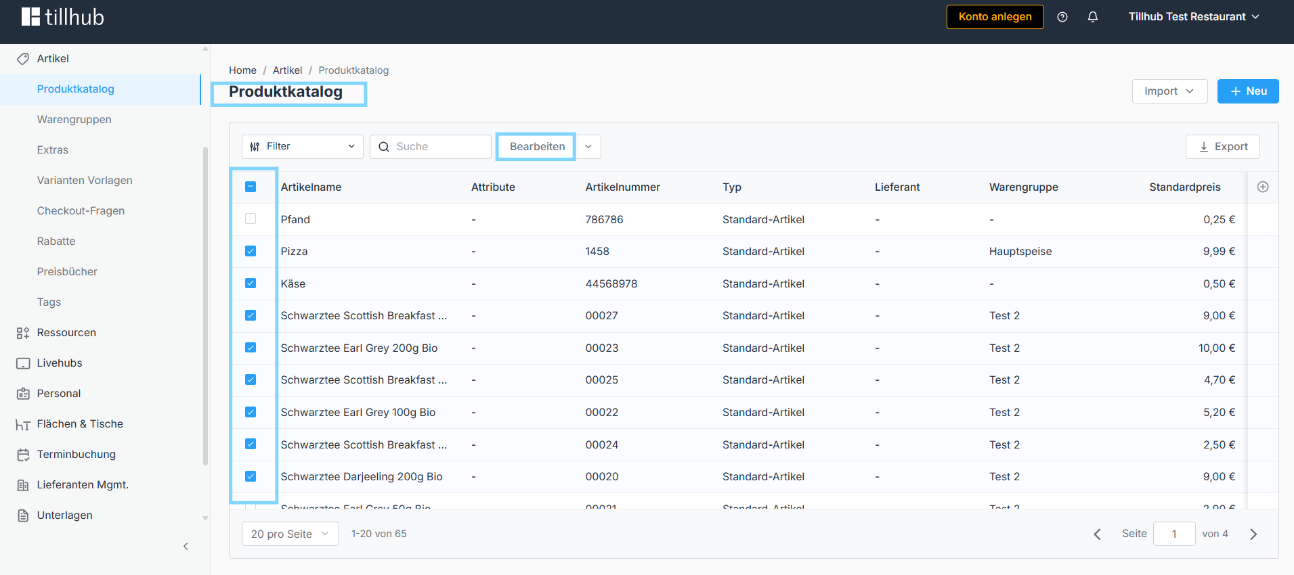Click the Konto anlegen button
Image resolution: width=1294 pixels, height=575 pixels.
[995, 17]
